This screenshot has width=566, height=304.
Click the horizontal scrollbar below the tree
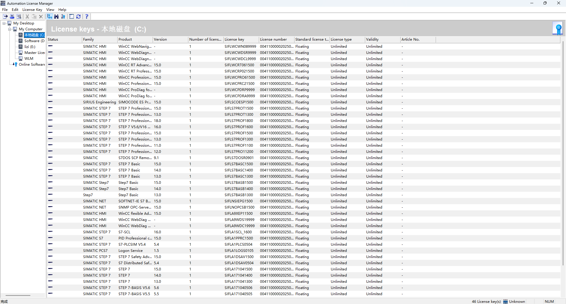coord(18,295)
